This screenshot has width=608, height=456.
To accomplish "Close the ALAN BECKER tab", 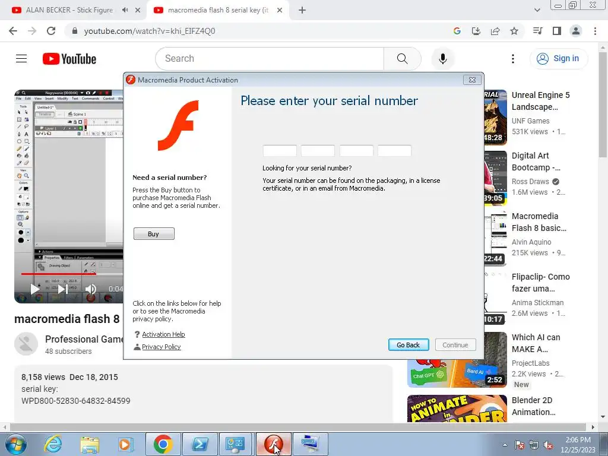I will pos(138,11).
